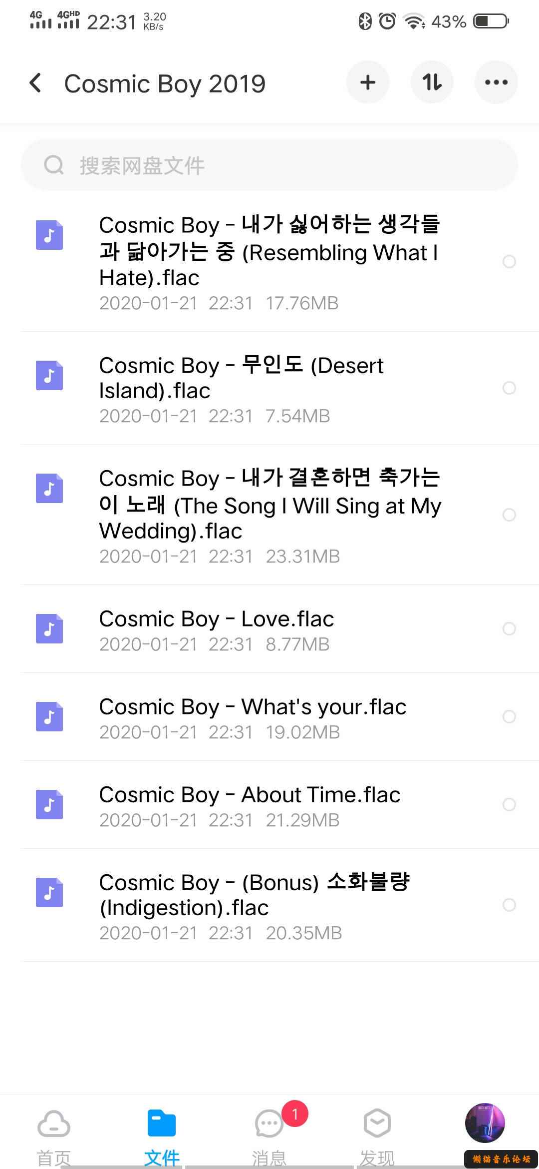Viewport: 539px width, 1169px height.
Task: Tap the plus add button
Action: click(x=368, y=82)
